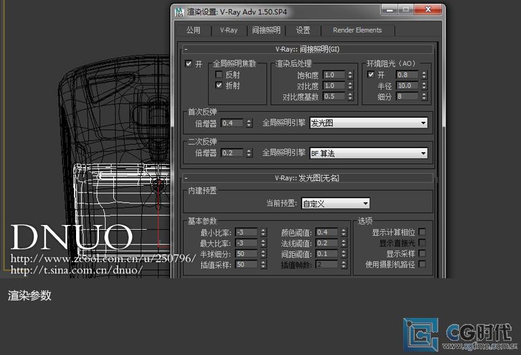
Task: Click the 最小比率 field
Action: pos(246,232)
